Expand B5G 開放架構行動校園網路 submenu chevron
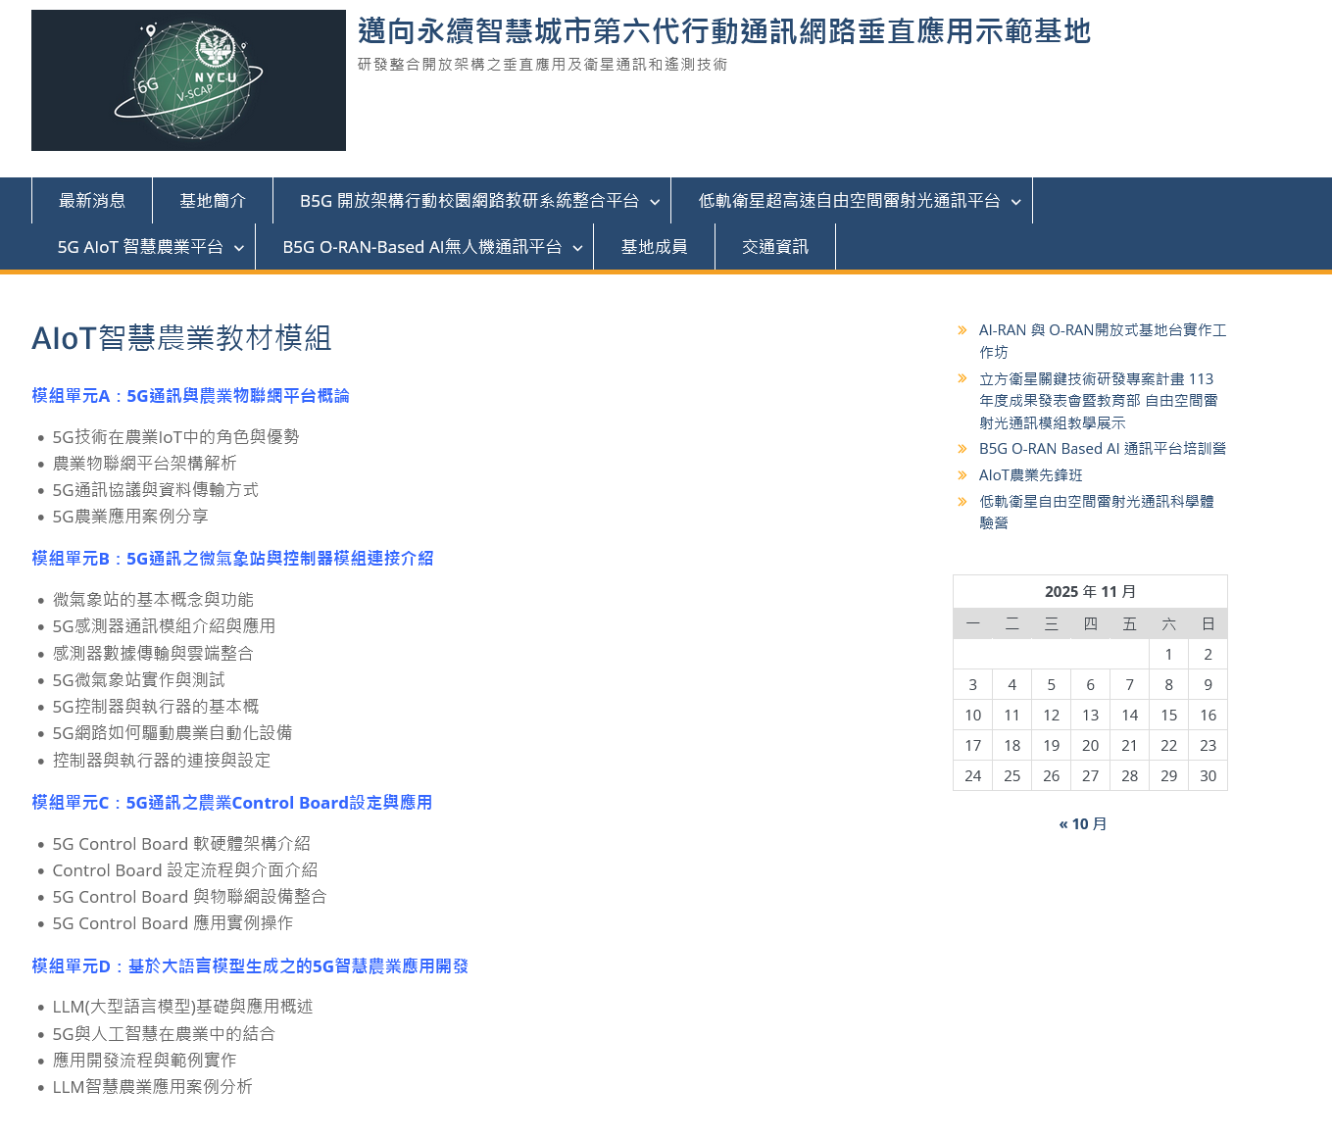Viewport: 1332px width, 1138px height. 655,202
